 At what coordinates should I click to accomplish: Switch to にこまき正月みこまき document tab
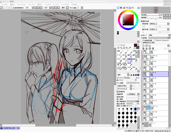pos(10,128)
